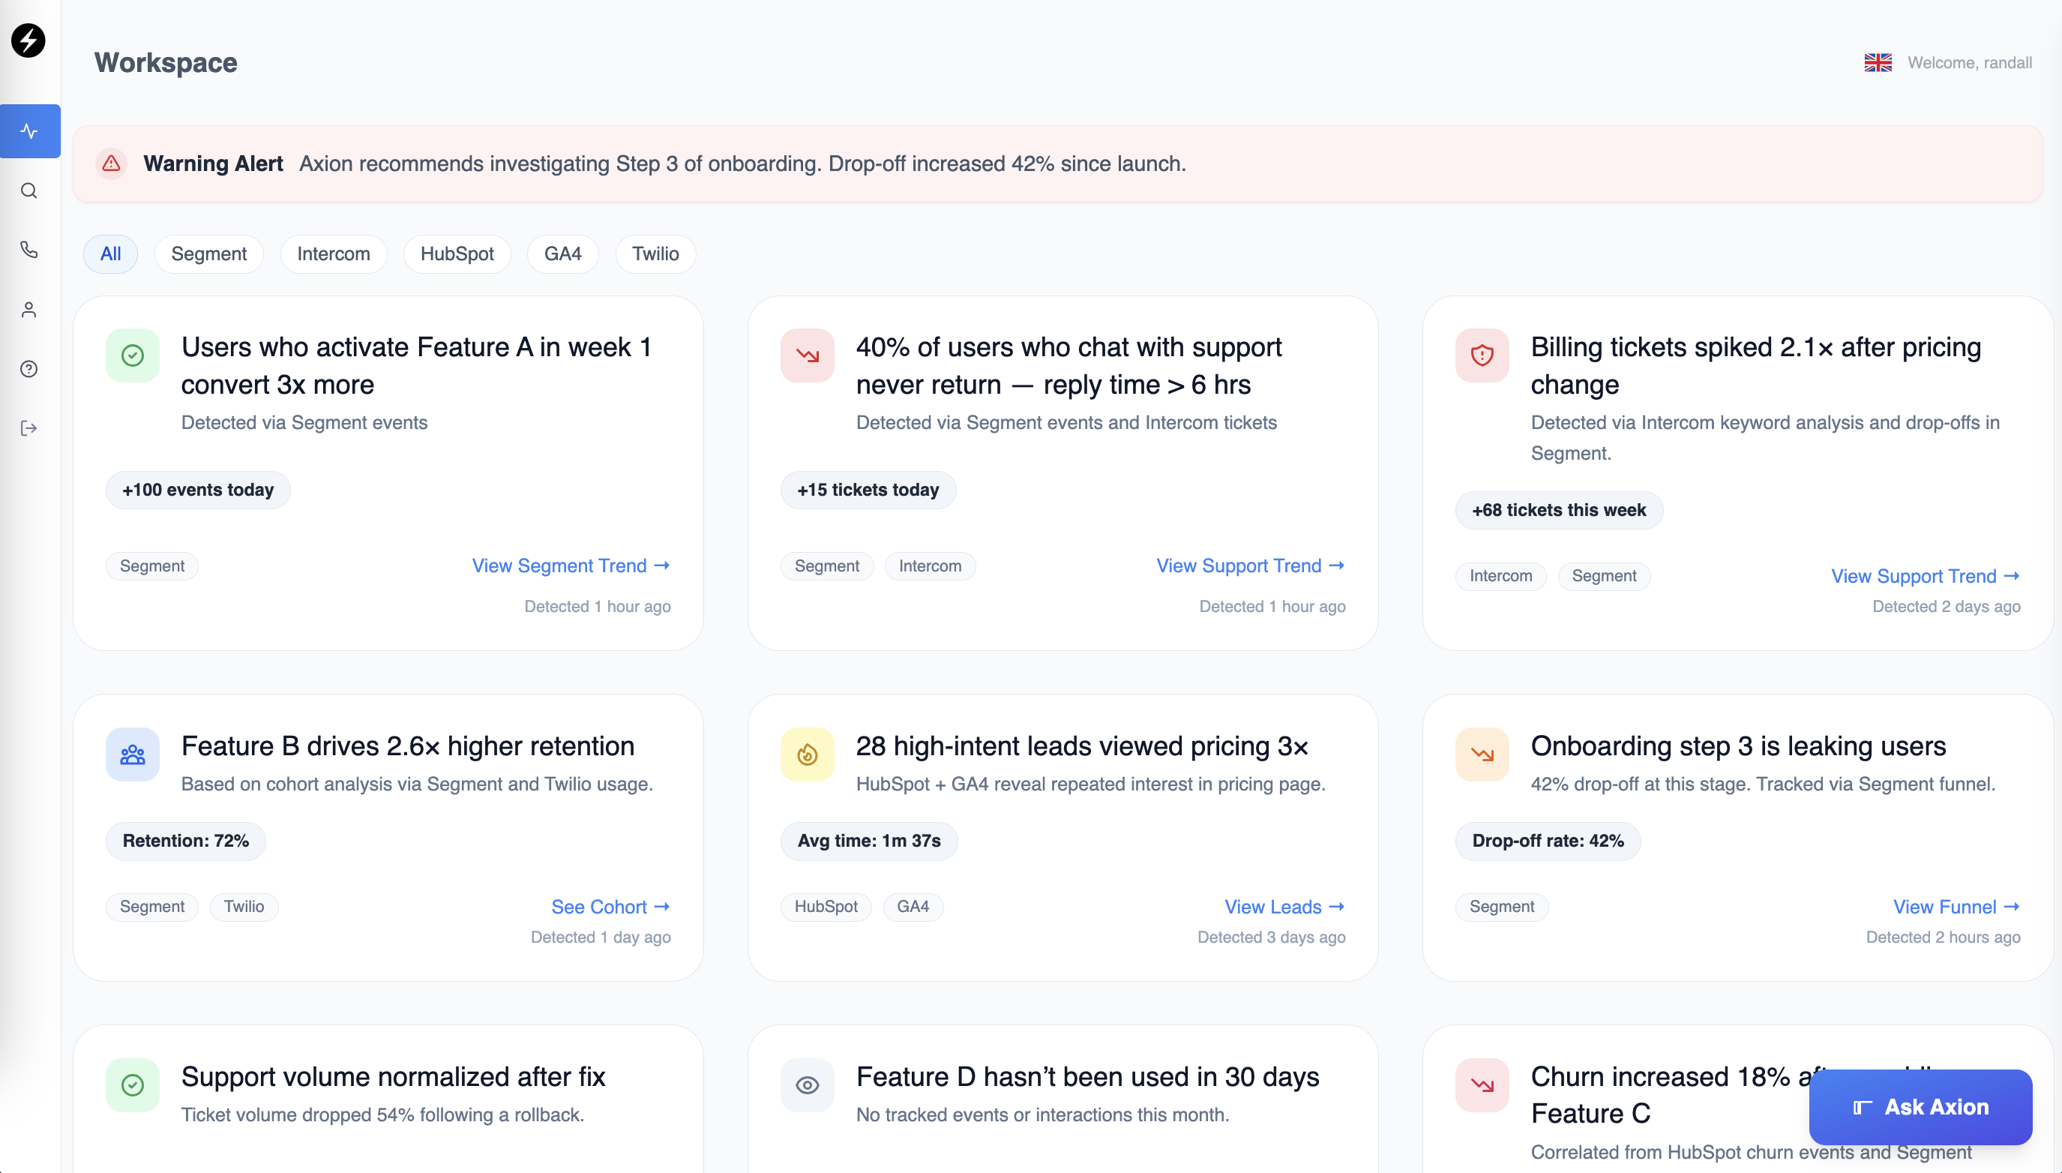The image size is (2062, 1173).
Task: Click the Workspace page heading
Action: coord(166,63)
